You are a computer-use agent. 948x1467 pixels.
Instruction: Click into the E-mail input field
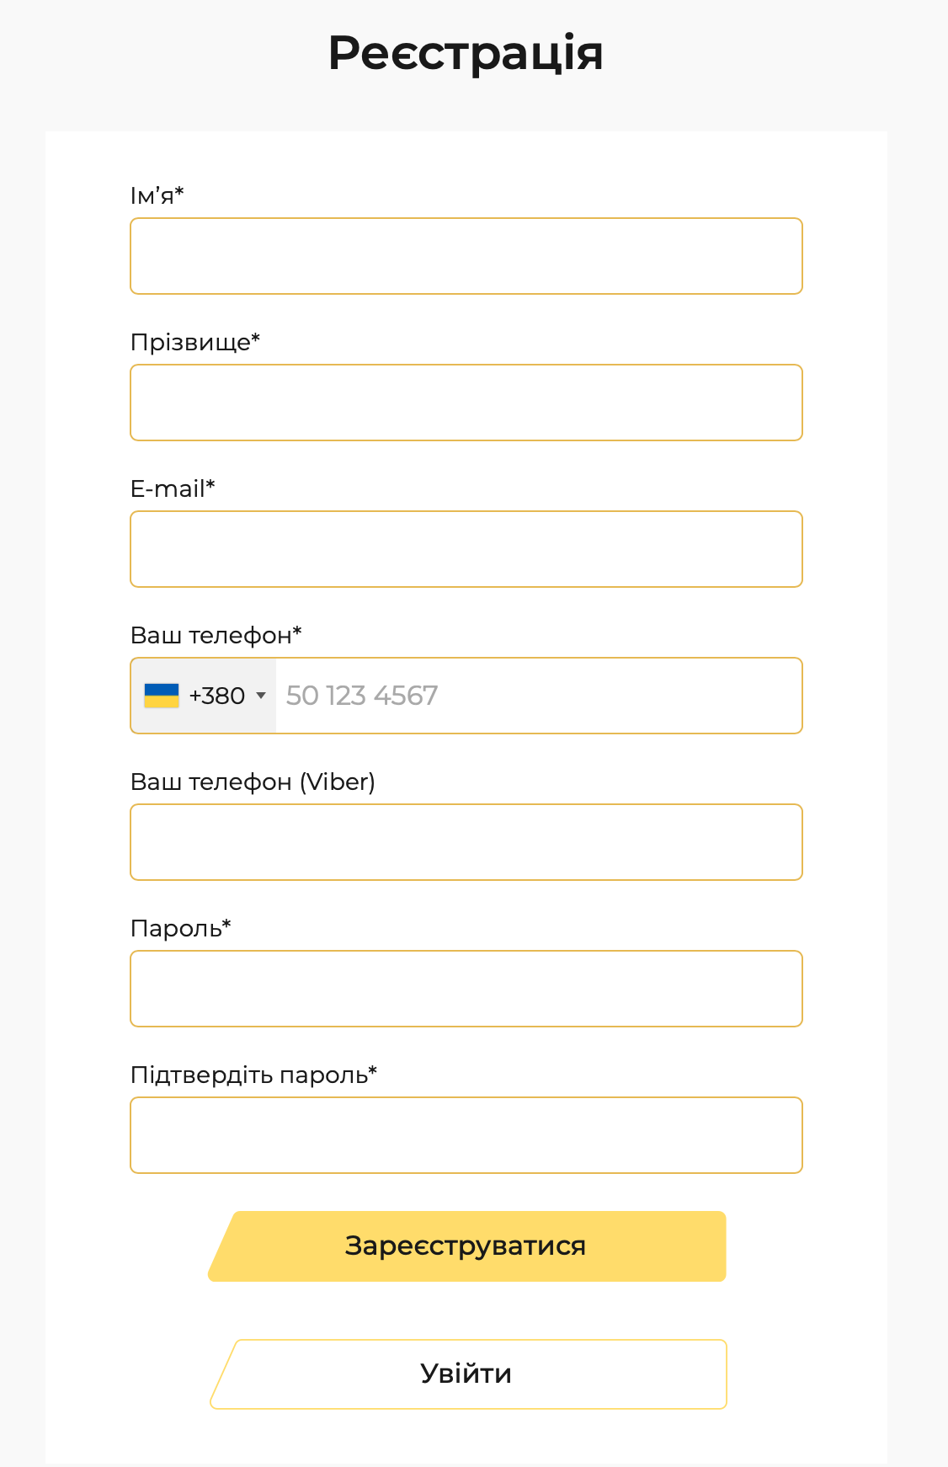click(466, 549)
